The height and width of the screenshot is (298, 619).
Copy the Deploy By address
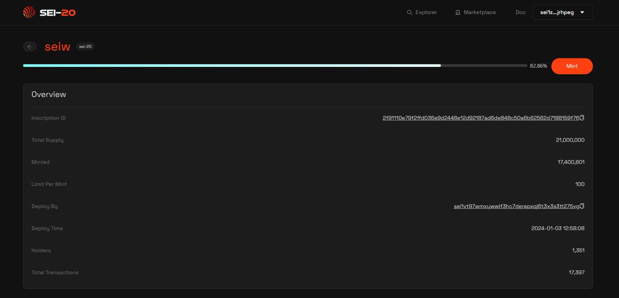582,206
